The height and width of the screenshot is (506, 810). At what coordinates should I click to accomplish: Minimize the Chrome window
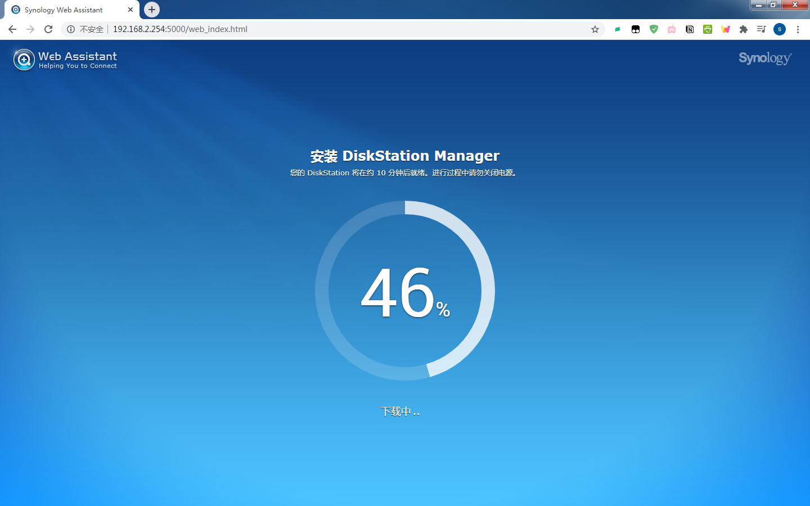coord(758,5)
